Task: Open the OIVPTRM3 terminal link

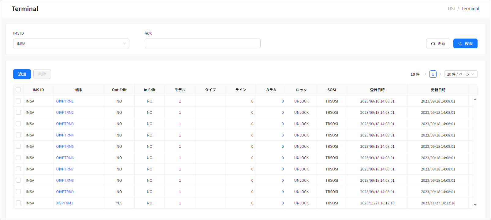Action: (x=65, y=124)
